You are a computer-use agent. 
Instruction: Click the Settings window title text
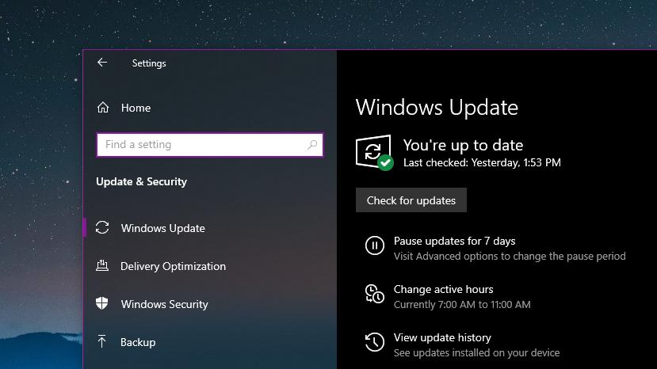tap(149, 63)
